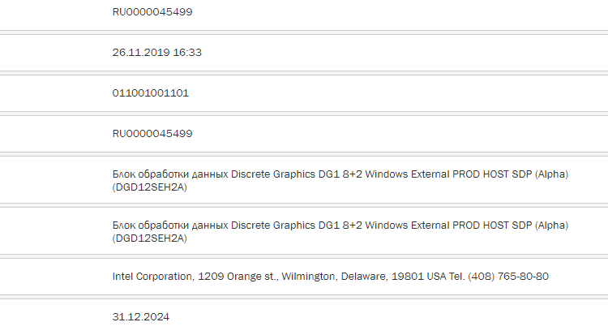Image resolution: width=608 pixels, height=335 pixels.
Task: Click the topmost RU0000045499 value
Action: pos(152,12)
